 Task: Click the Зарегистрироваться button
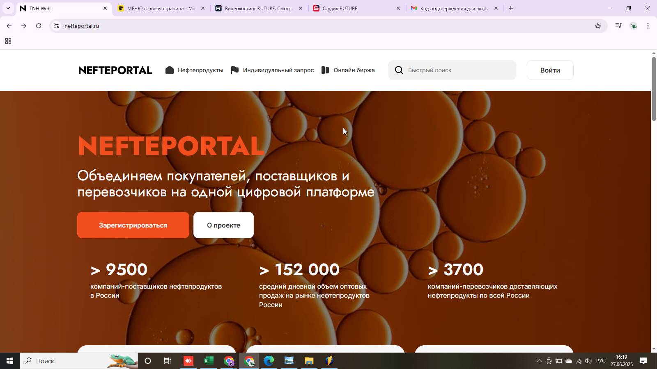click(133, 225)
